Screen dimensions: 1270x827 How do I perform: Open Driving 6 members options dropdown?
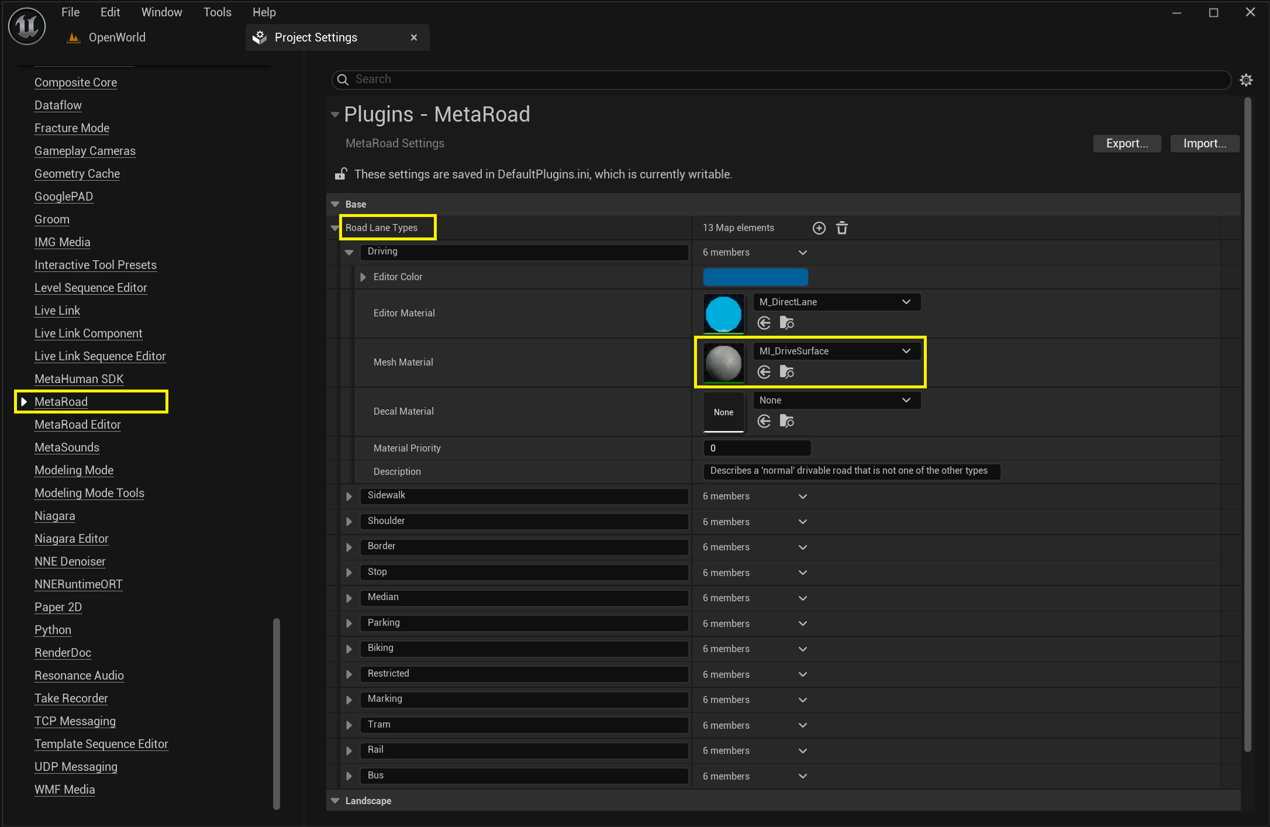pos(803,253)
